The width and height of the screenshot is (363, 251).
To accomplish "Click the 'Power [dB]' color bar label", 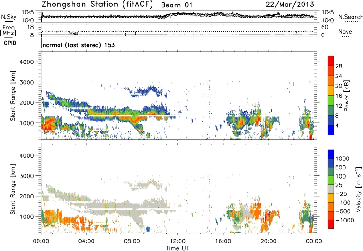I will click(347, 96).
